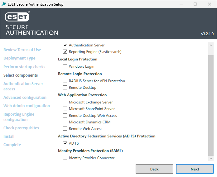Go to Authentication Server access step
Viewport: 217px width, 177px height.
pyautogui.click(x=23, y=86)
